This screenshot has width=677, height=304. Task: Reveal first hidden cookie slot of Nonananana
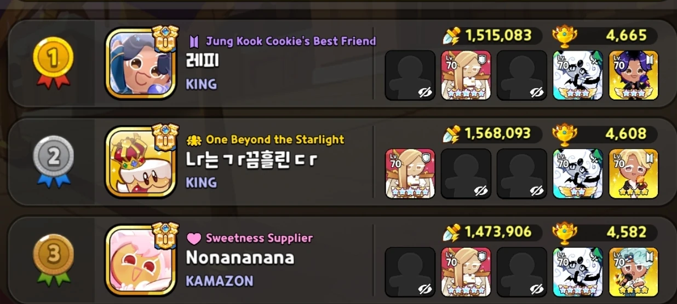click(410, 272)
